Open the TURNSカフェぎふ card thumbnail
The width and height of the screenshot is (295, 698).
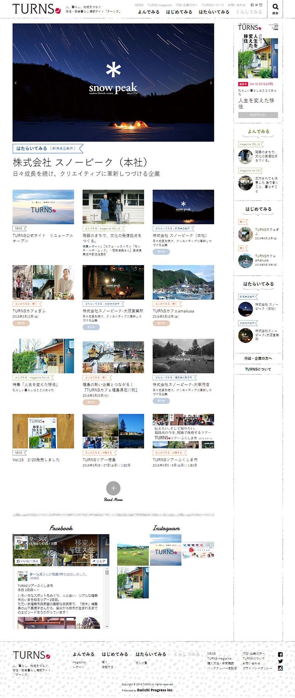pos(43,282)
